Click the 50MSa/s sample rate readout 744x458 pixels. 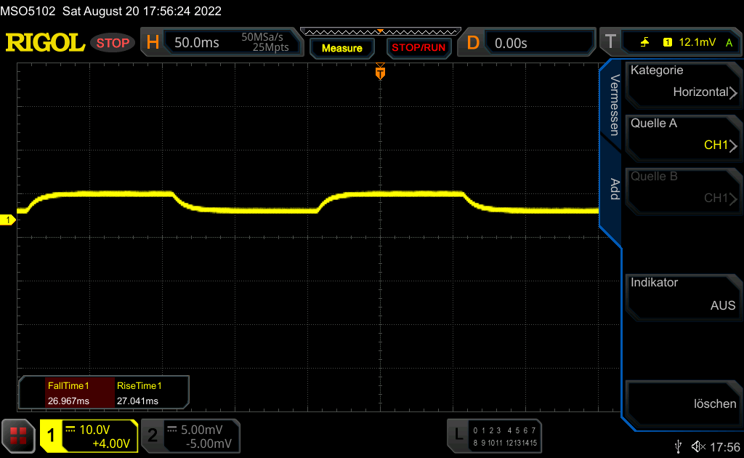coord(262,36)
